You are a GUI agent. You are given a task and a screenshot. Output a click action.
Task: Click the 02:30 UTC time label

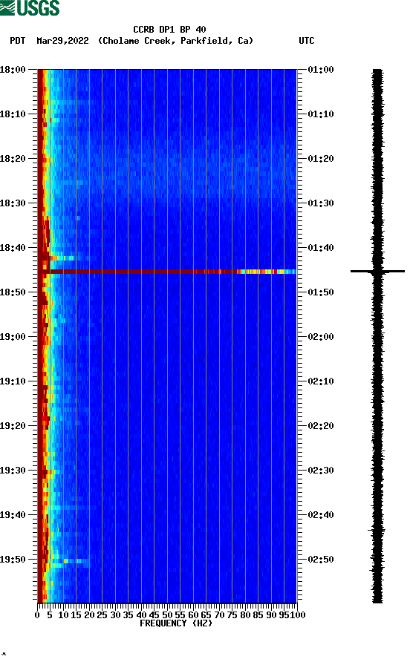tap(321, 471)
